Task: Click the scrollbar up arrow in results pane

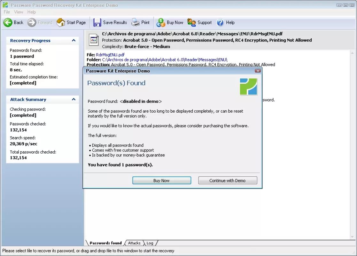Action: tap(352, 53)
